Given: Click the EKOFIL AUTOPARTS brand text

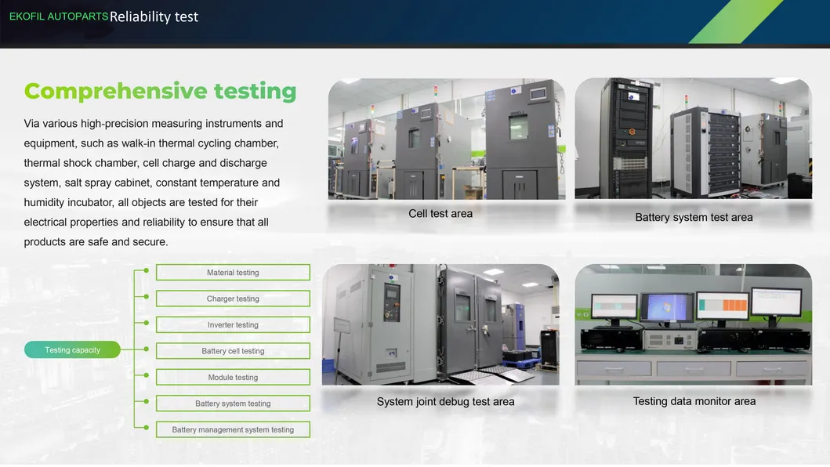Looking at the screenshot, I should click(x=59, y=16).
